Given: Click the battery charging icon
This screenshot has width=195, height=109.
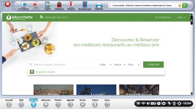Looking at the screenshot, I should [x=153, y=103].
